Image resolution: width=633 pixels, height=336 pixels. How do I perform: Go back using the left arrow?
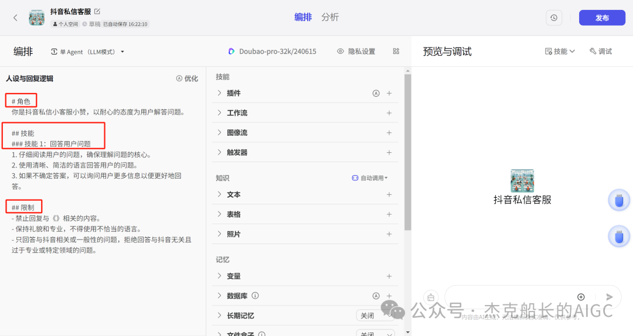[x=15, y=18]
